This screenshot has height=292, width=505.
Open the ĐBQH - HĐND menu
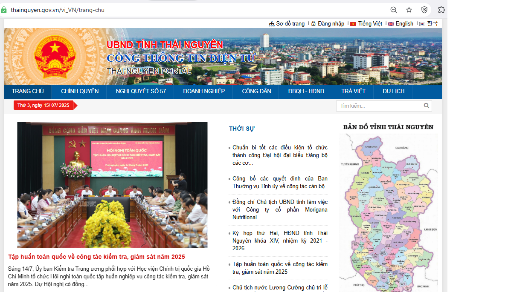306,92
